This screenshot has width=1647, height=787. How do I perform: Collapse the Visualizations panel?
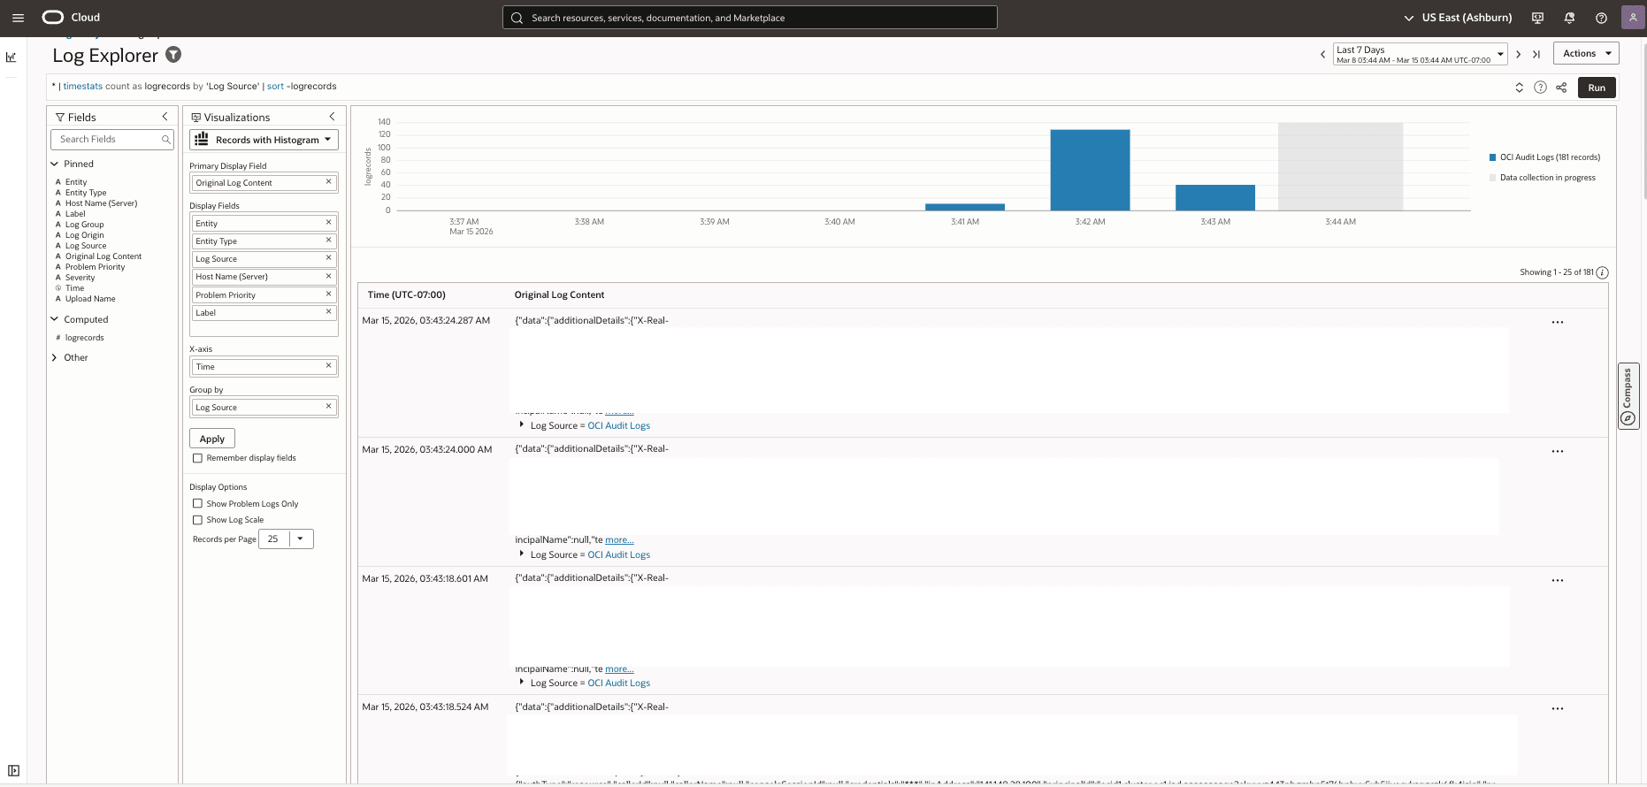click(x=332, y=117)
